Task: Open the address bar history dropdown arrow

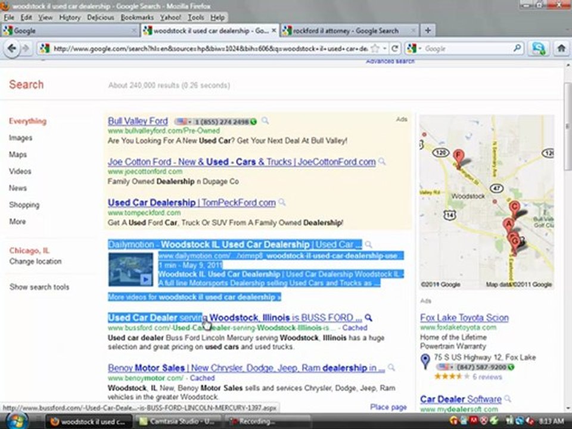Action: tap(384, 48)
